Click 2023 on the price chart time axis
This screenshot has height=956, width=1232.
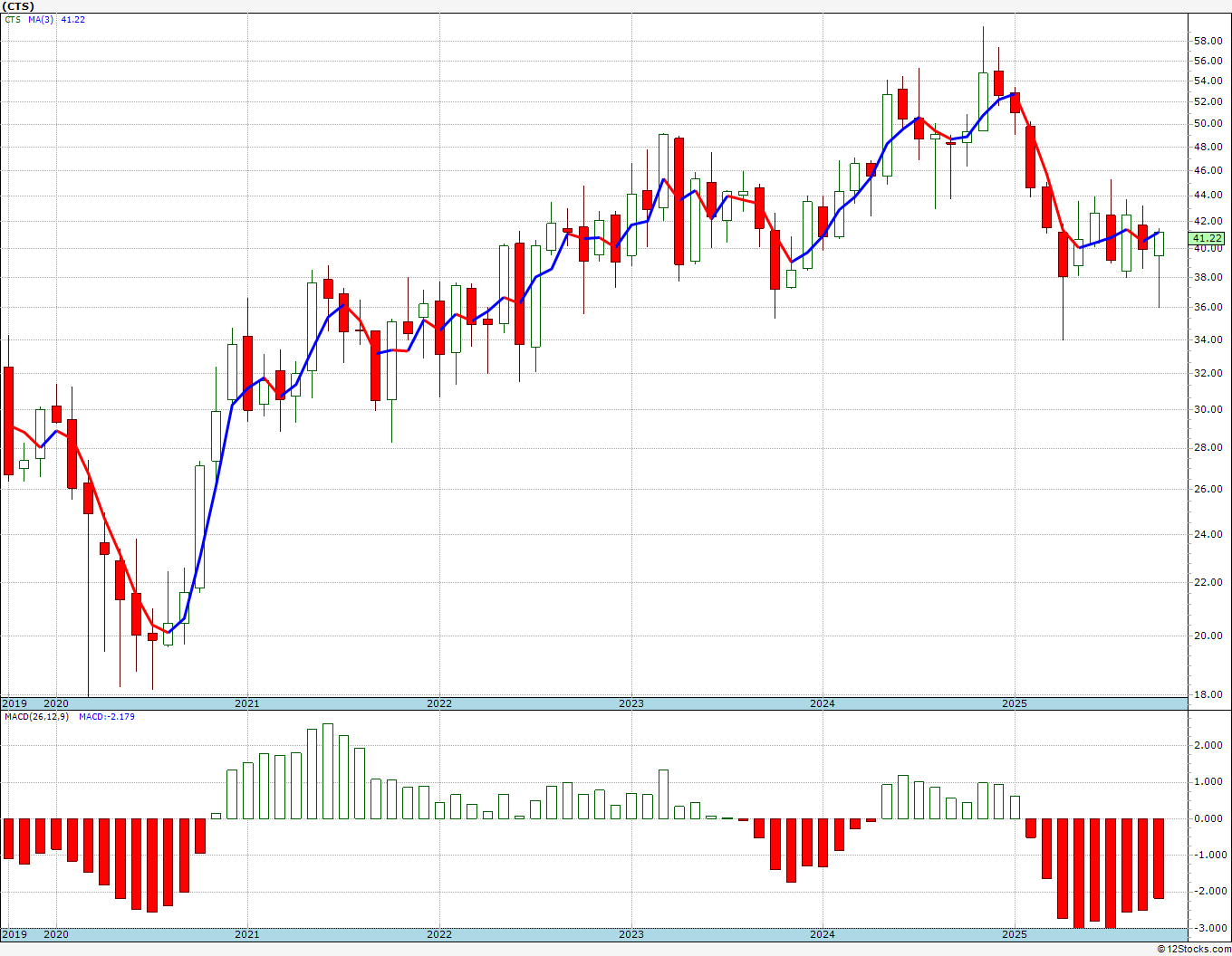pyautogui.click(x=631, y=703)
